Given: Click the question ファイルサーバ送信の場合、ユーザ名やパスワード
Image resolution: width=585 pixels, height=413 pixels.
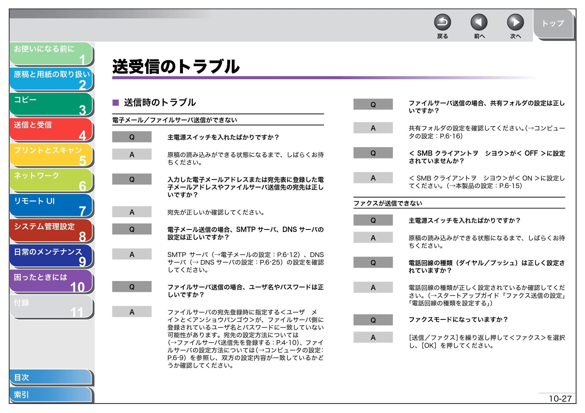Looking at the screenshot, I should [x=245, y=291].
